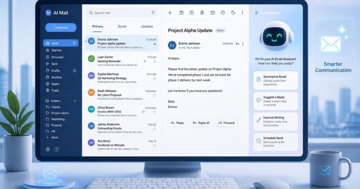
Task: Click AI Assistant sparkle header icon
Action: pyautogui.click(x=256, y=13)
